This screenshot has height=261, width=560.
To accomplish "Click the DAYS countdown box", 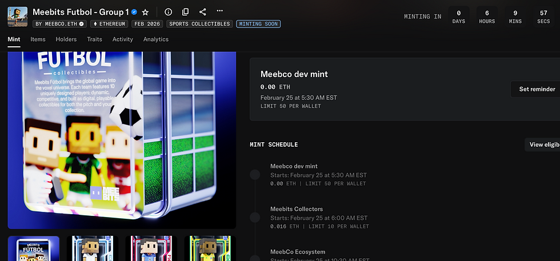I will [x=458, y=17].
